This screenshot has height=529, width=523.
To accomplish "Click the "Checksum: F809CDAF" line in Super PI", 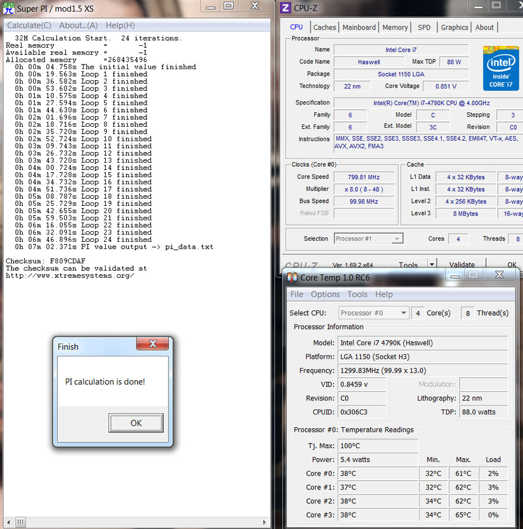I will [45, 261].
